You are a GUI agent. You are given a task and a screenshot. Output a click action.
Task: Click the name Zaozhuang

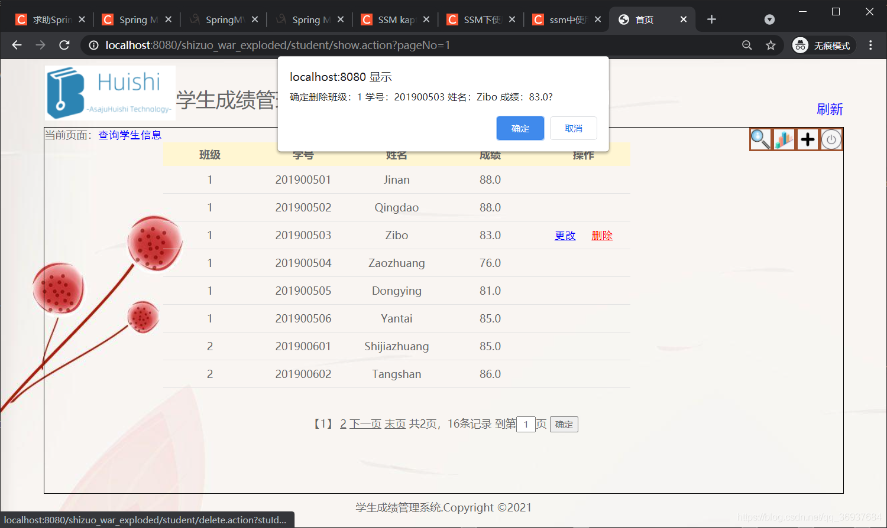[x=397, y=263]
